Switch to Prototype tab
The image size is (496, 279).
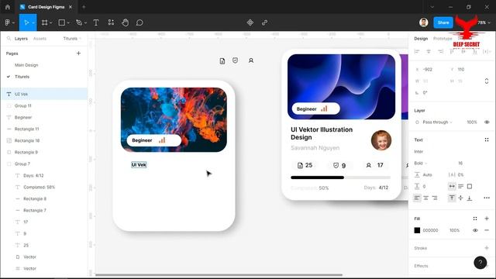click(x=443, y=39)
